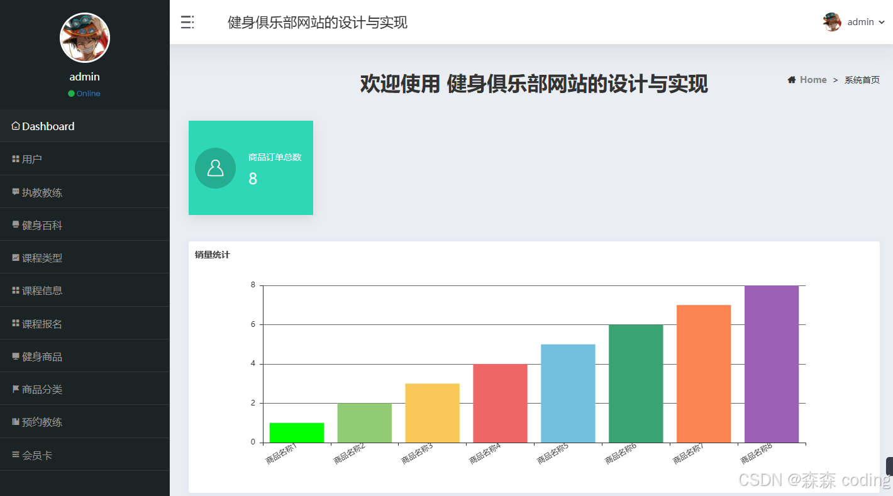This screenshot has width=893, height=496.
Task: Click the grid icon beside 课程报名
Action: point(16,323)
